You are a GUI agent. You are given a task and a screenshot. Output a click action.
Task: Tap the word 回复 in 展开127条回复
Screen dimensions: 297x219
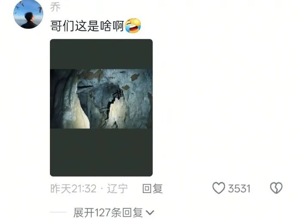[x=133, y=213]
